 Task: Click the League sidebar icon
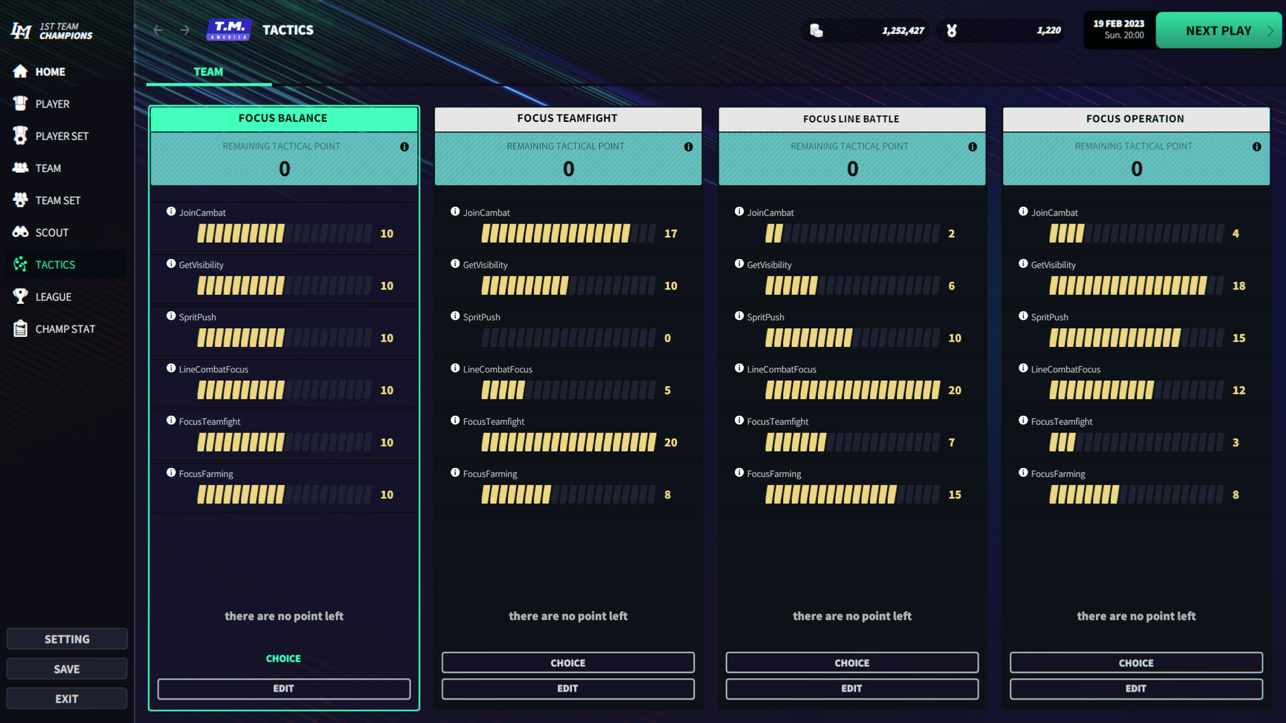pyautogui.click(x=53, y=296)
